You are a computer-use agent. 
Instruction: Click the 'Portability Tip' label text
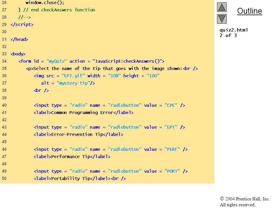(71, 178)
